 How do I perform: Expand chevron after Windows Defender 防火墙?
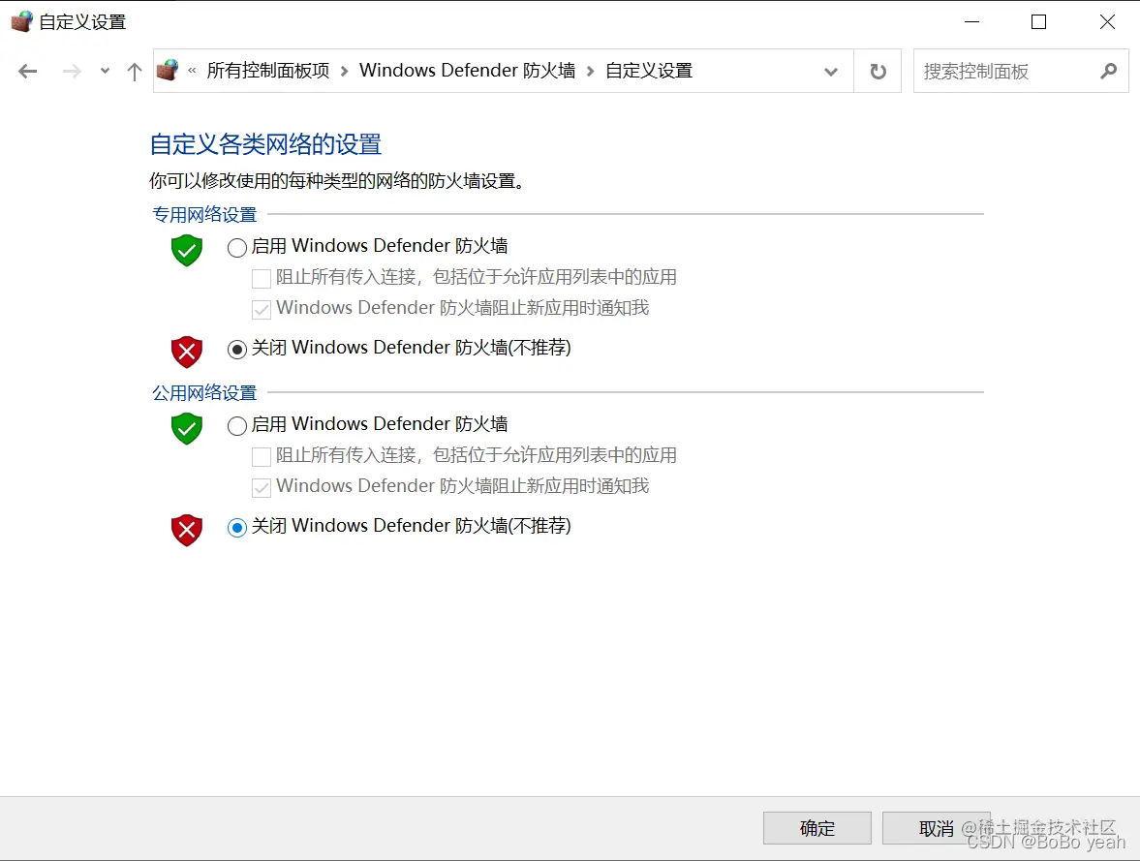tap(591, 72)
